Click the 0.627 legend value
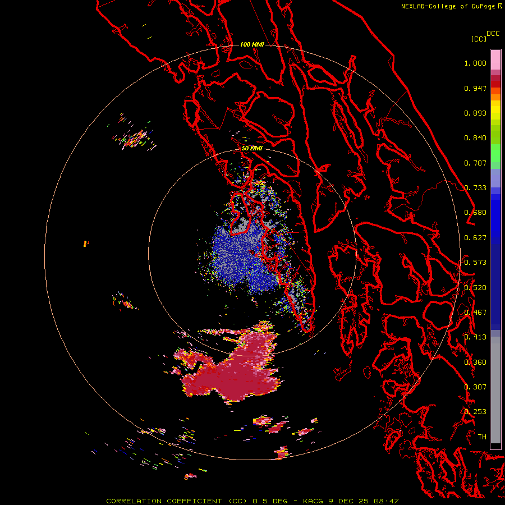The width and height of the screenshot is (505, 505). (475, 238)
